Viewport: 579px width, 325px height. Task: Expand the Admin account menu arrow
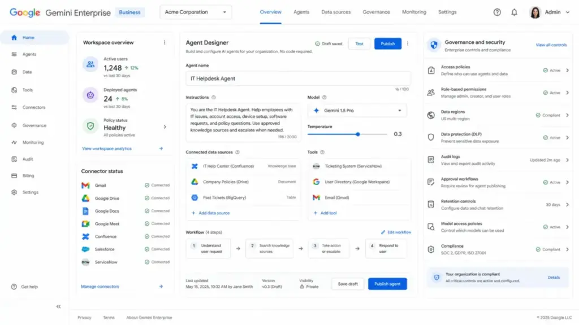pyautogui.click(x=568, y=12)
